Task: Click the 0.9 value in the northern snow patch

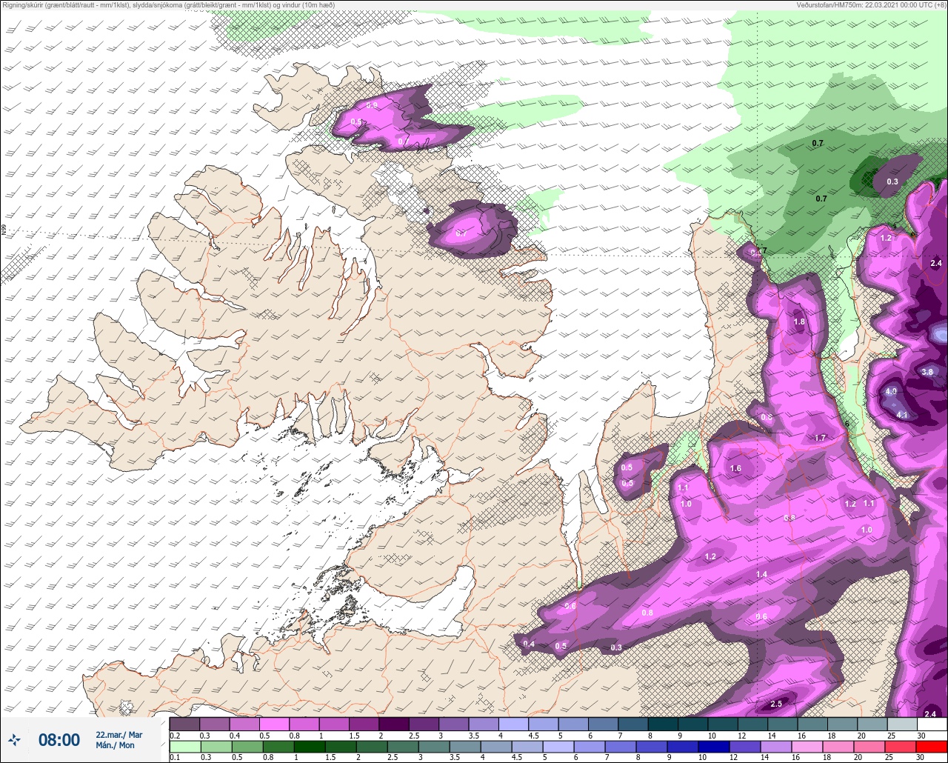Action: click(x=372, y=106)
